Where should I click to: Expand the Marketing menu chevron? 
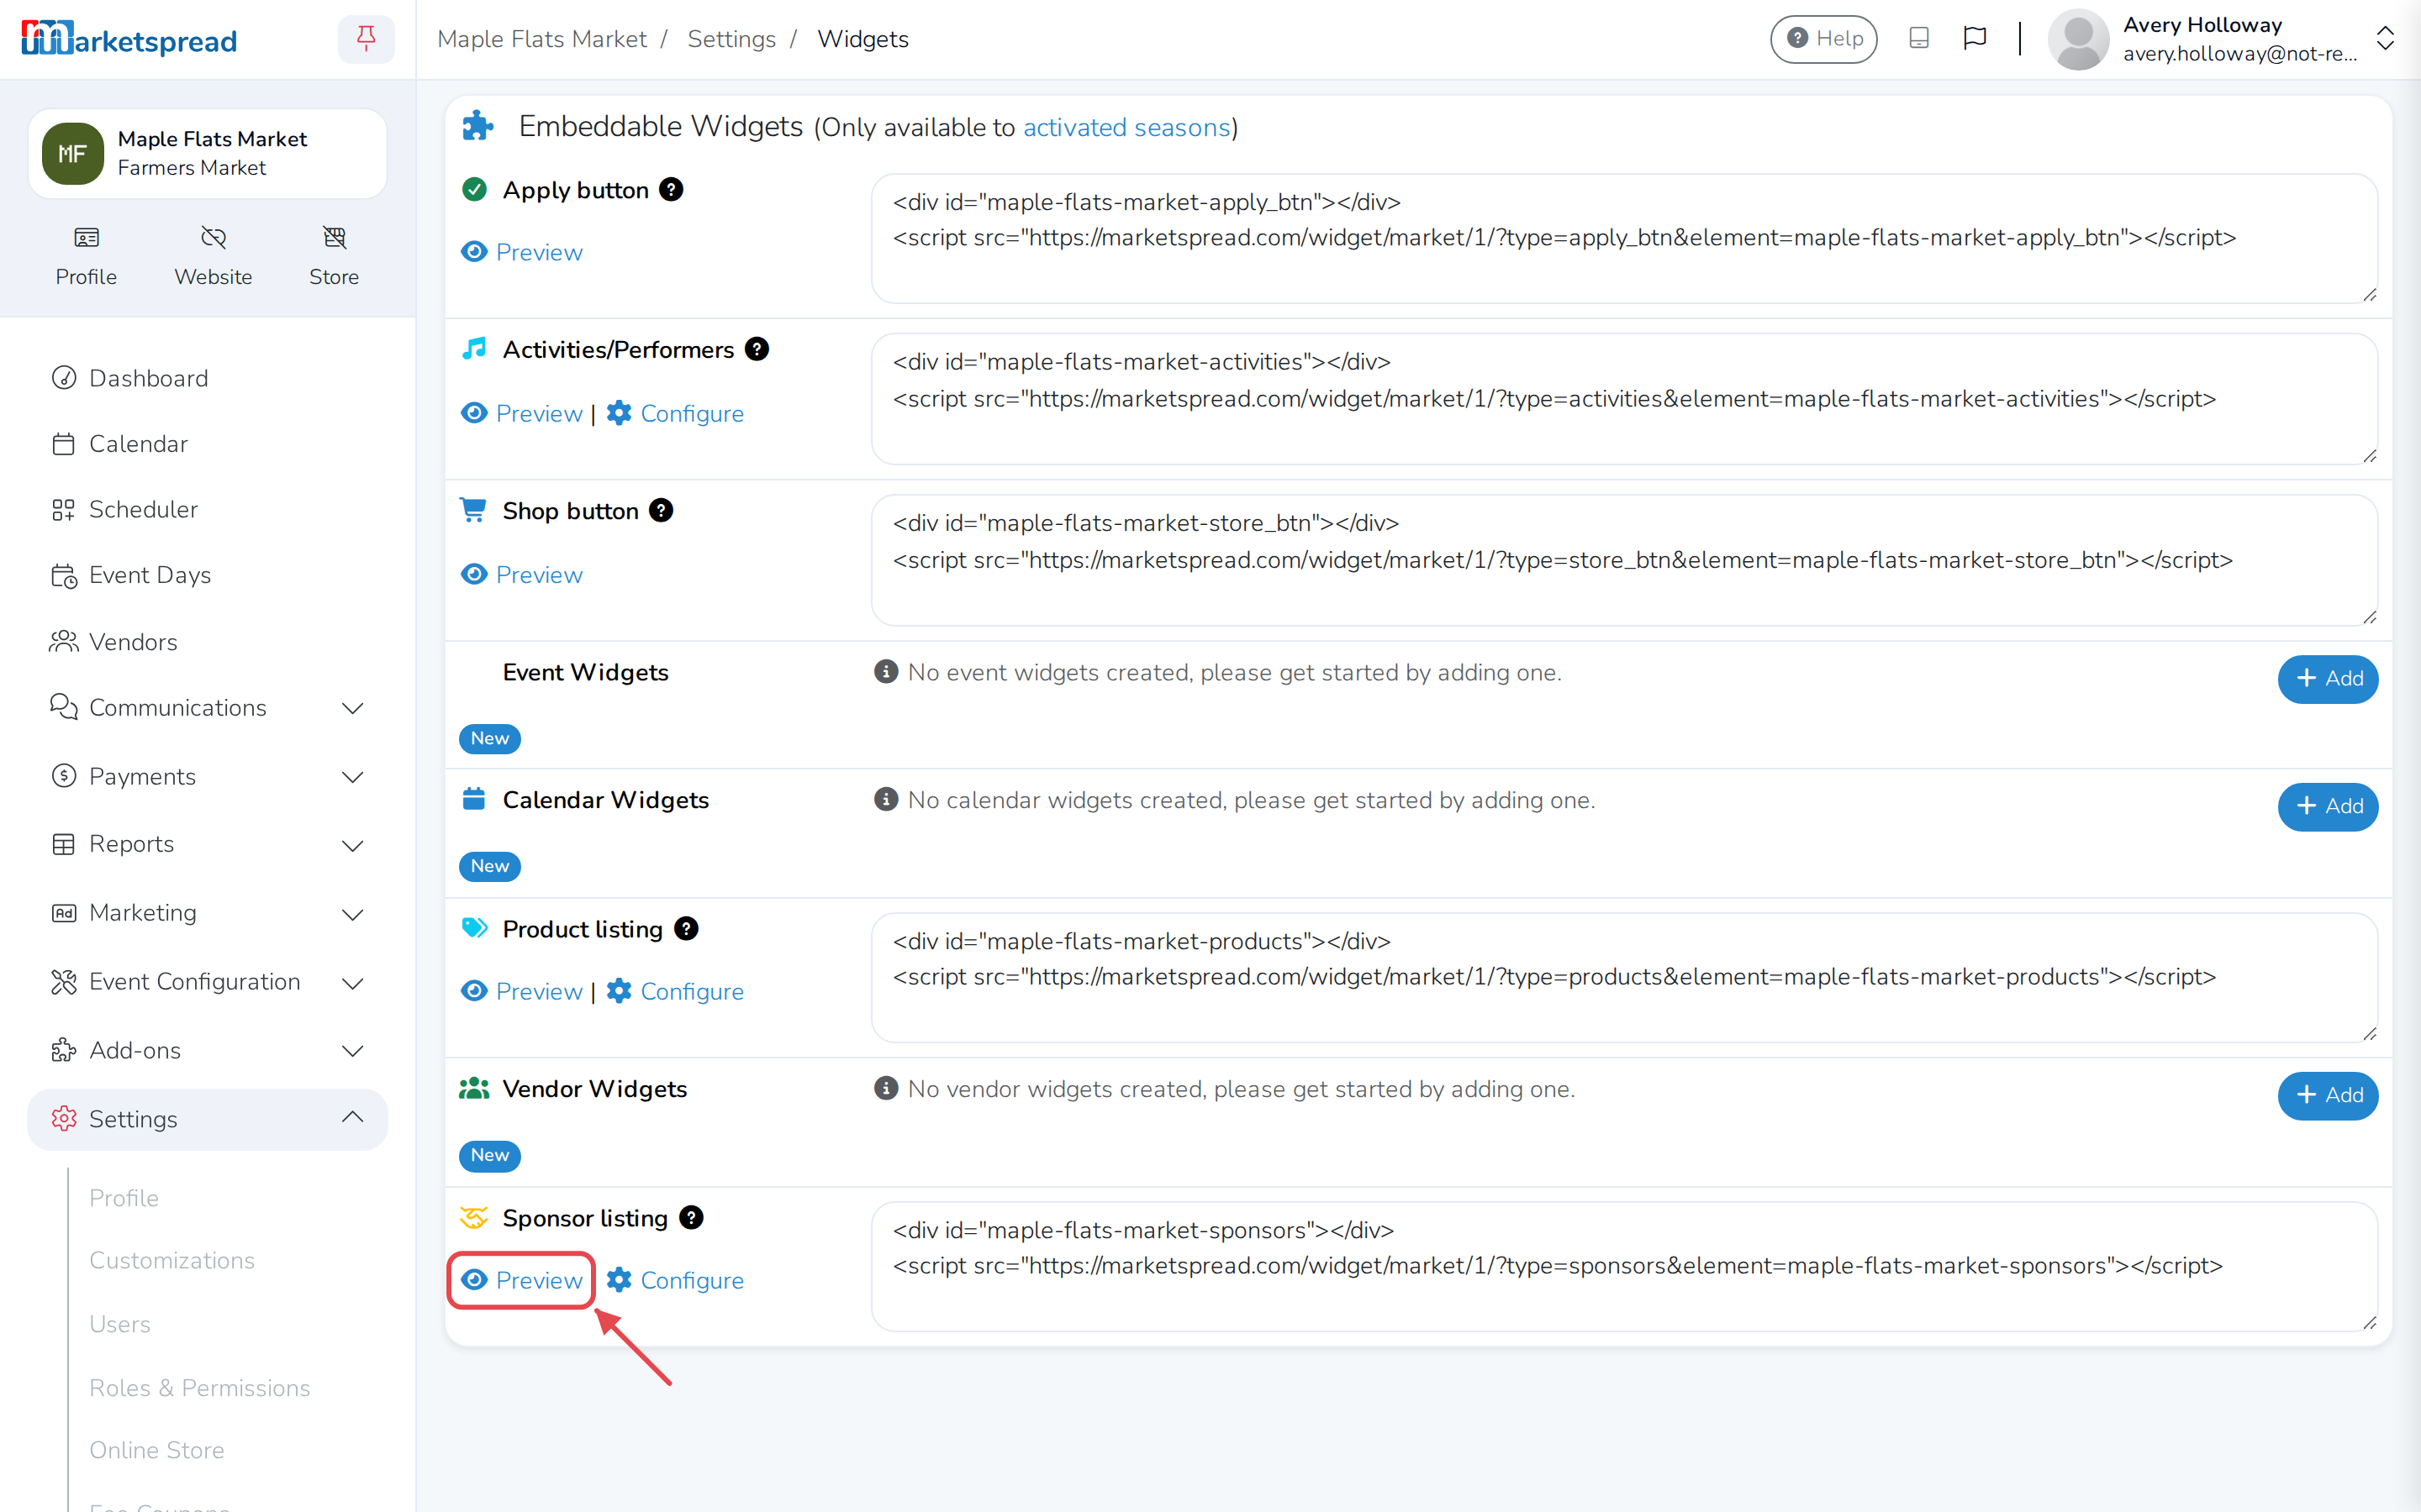point(352,914)
